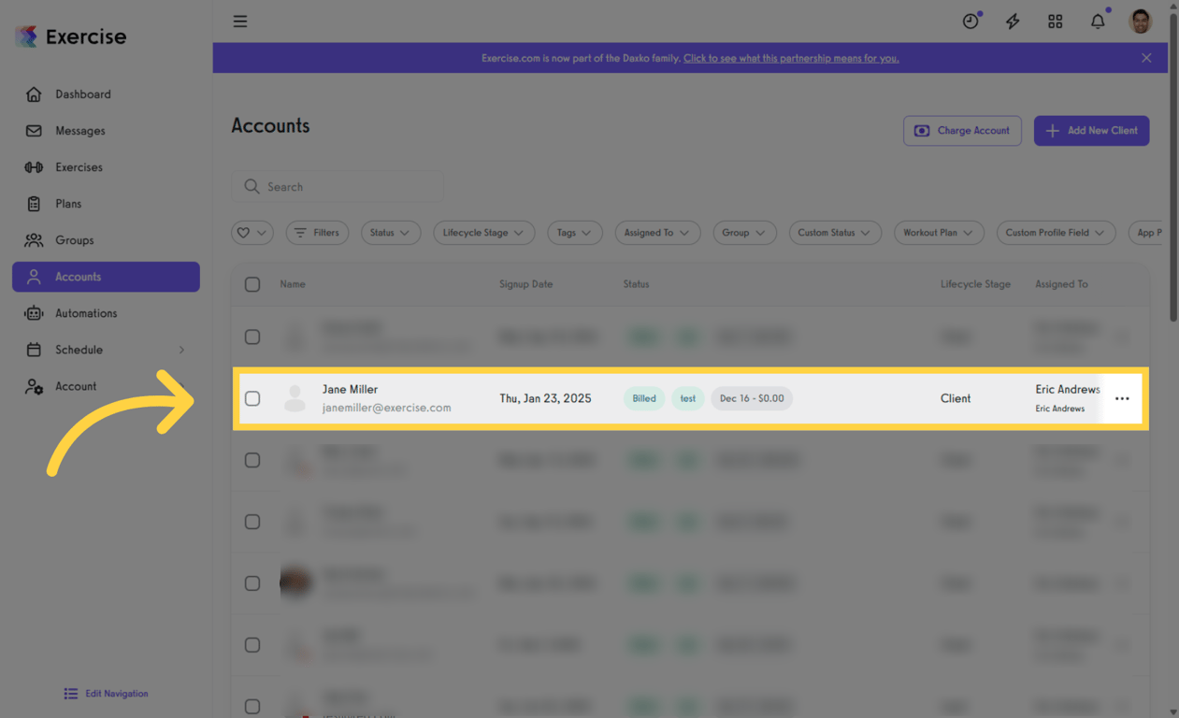Check the first account row's checkbox
The width and height of the screenshot is (1179, 718).
tap(252, 337)
